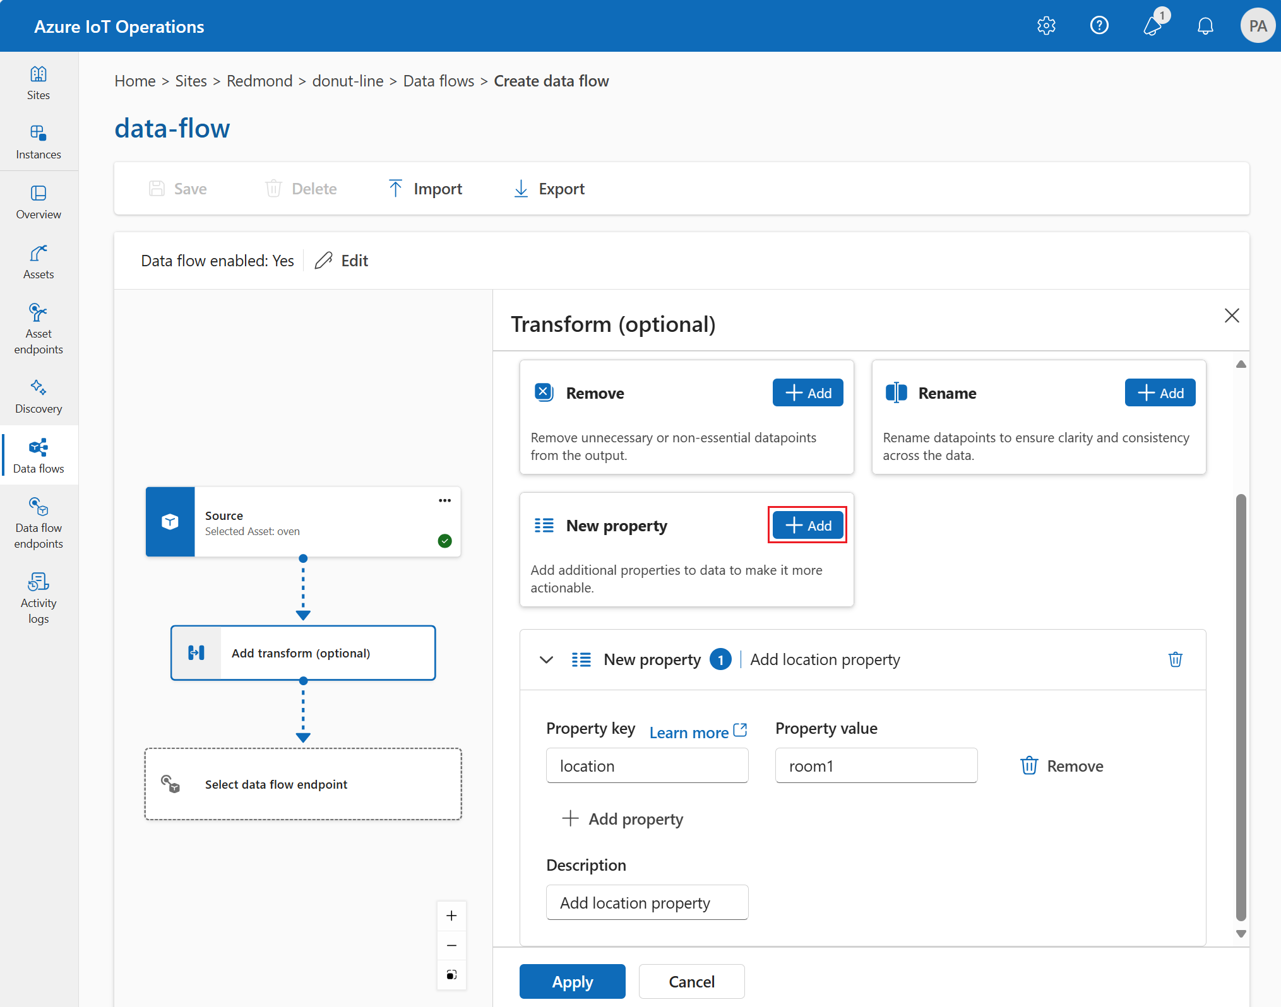Screen dimensions: 1281x1007
Task: Collapse the New property section chevron
Action: 546,659
